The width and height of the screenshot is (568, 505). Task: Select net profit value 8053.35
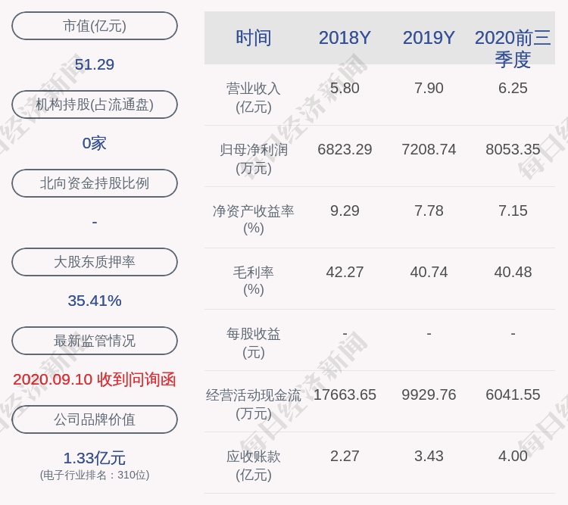click(513, 149)
